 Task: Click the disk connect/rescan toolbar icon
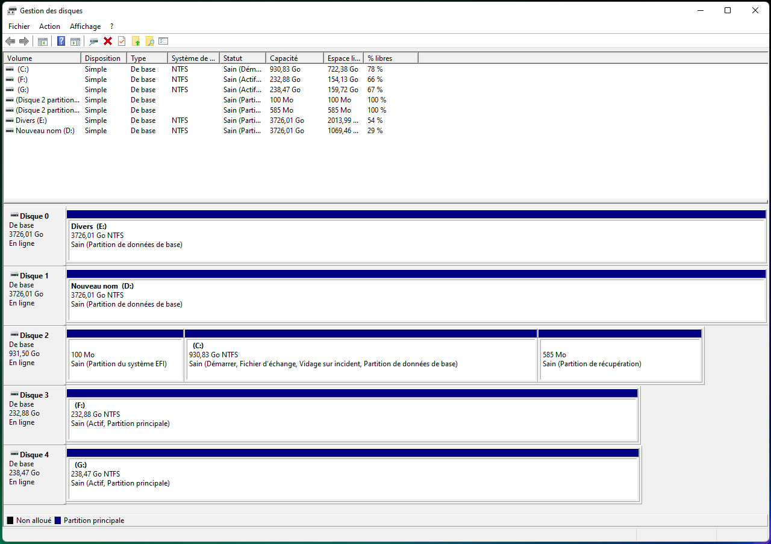93,41
